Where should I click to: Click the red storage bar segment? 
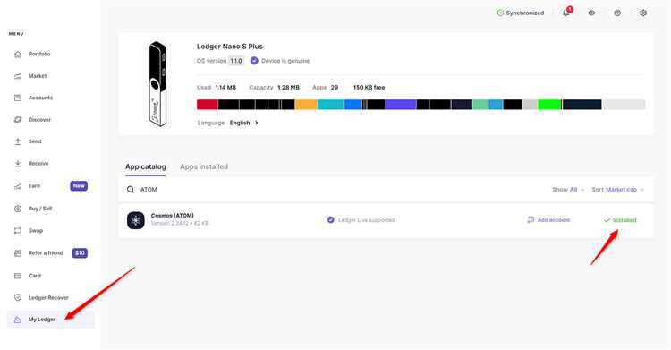click(x=208, y=105)
